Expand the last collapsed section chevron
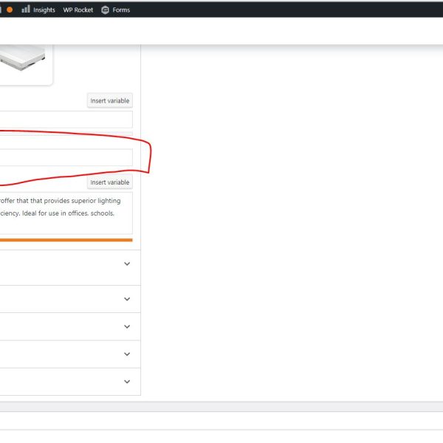Screen dimensions: 443x443 point(127,382)
